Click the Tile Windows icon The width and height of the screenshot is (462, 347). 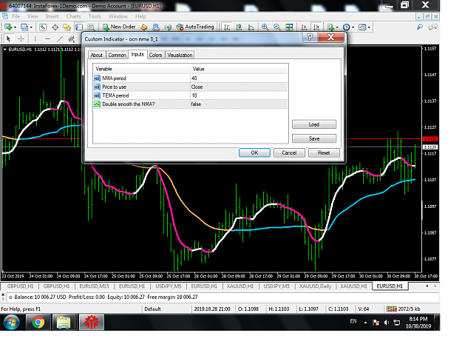tap(289, 27)
